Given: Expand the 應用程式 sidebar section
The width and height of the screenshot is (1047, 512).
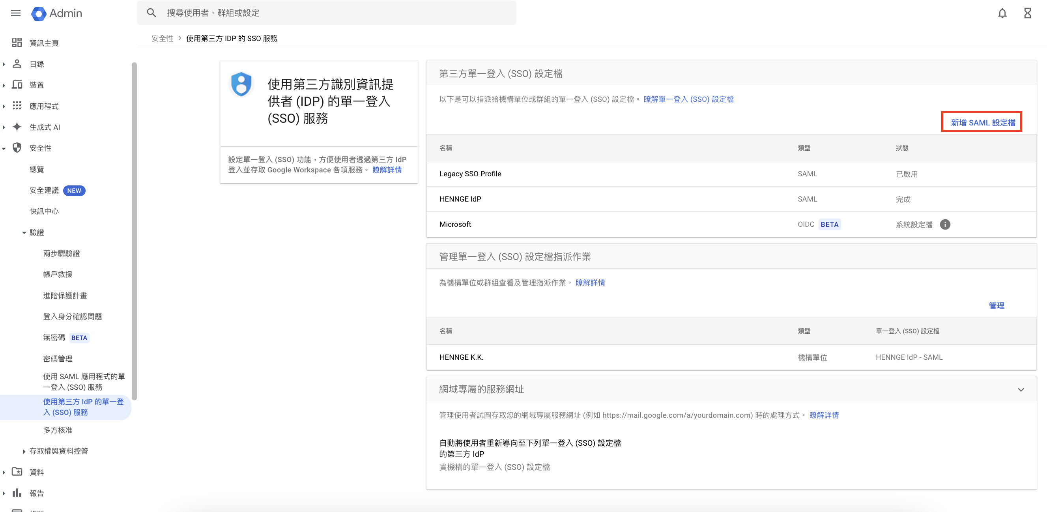Looking at the screenshot, I should point(4,106).
